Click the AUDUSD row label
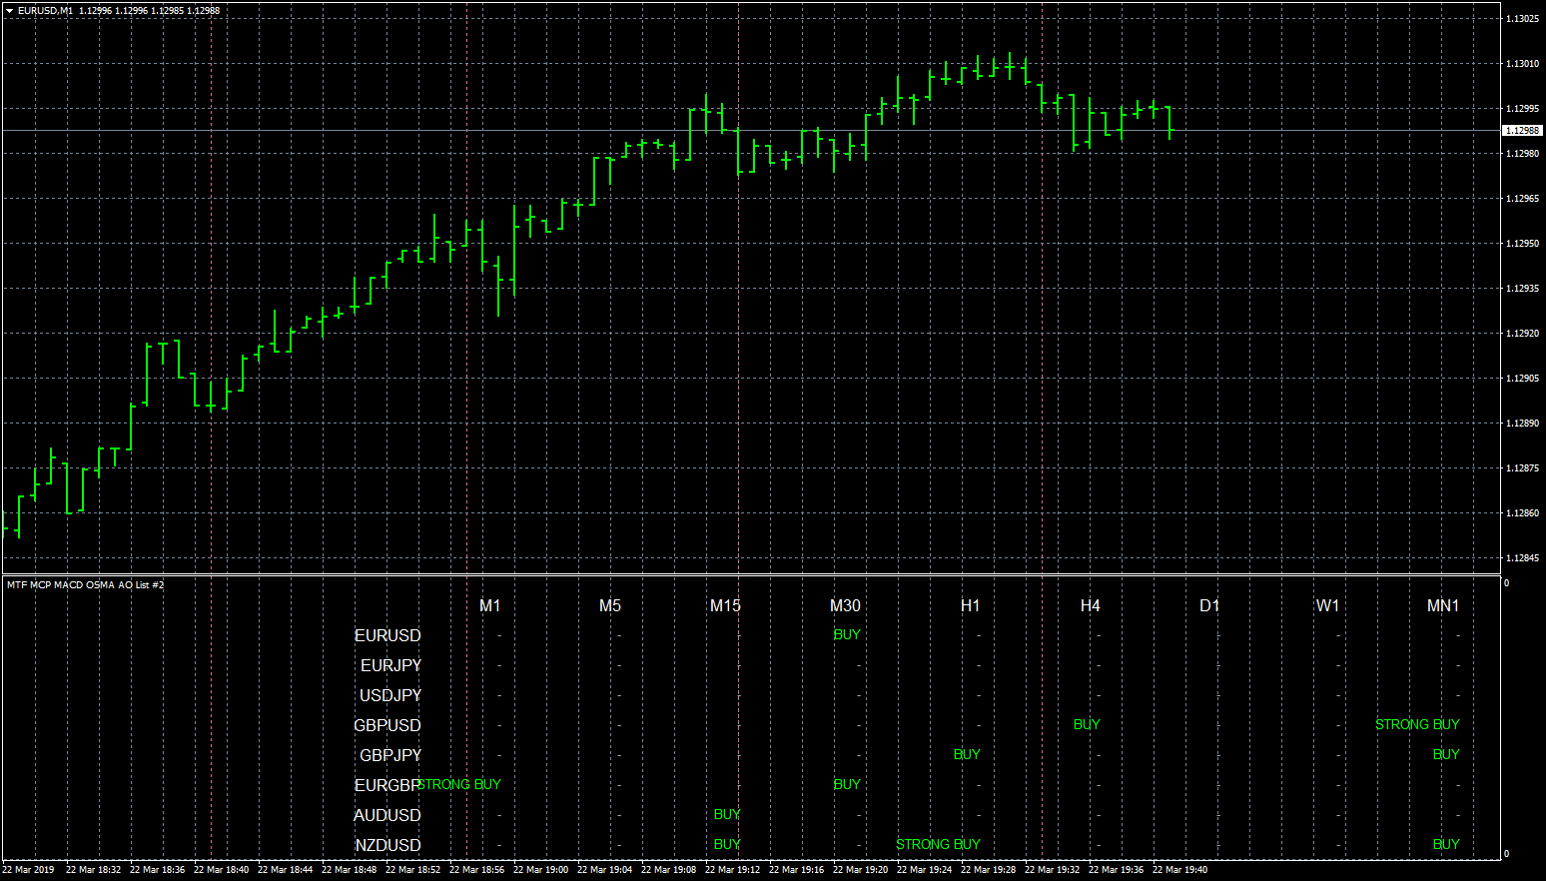1546x881 pixels. 387,815
